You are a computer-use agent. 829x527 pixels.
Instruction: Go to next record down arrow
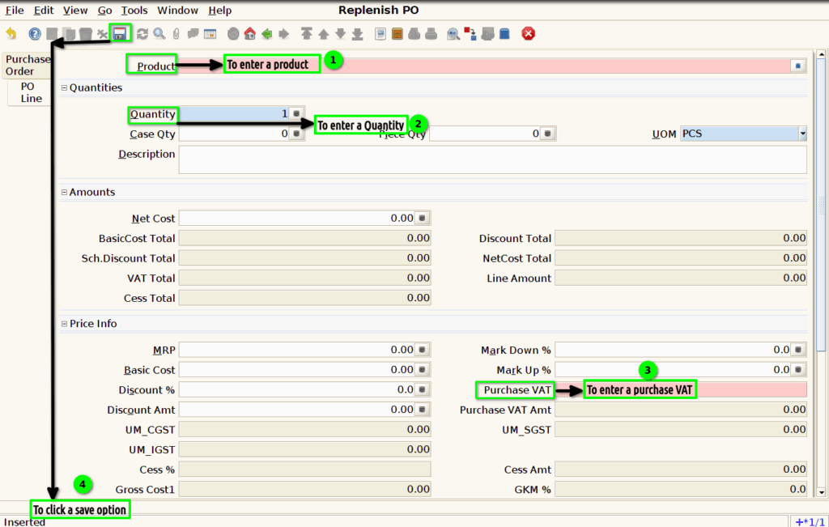341,34
